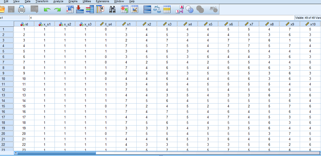This screenshot has width=321, height=156.
Task: Toggle the Value labels icon
Action: [180, 9]
